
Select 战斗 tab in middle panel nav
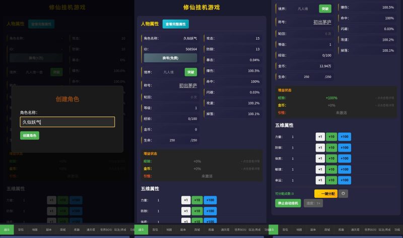pos(141,229)
